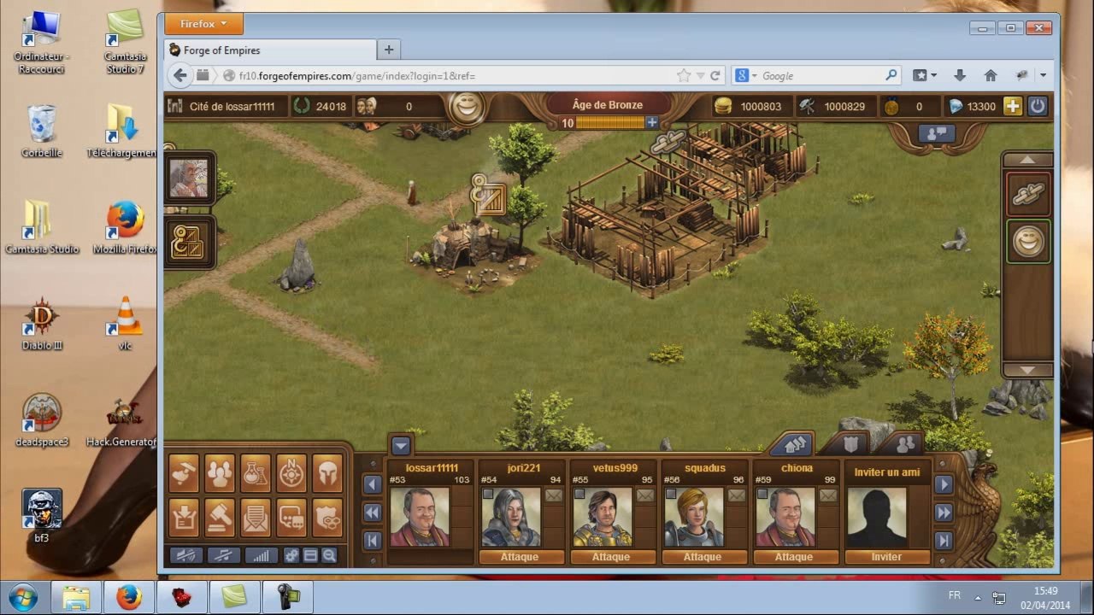Image resolution: width=1094 pixels, height=615 pixels.
Task: Open the population people icon menu
Action: [221, 472]
